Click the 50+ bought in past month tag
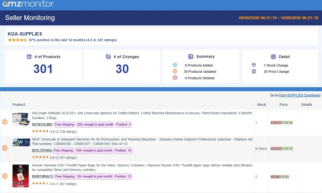322x193 pixels. [x=95, y=177]
